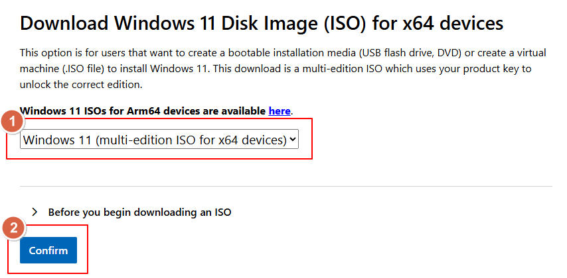Viewport: 567px width, 278px height.
Task: Follow the 'here' link for Arm64 ISOs
Action: [x=279, y=111]
